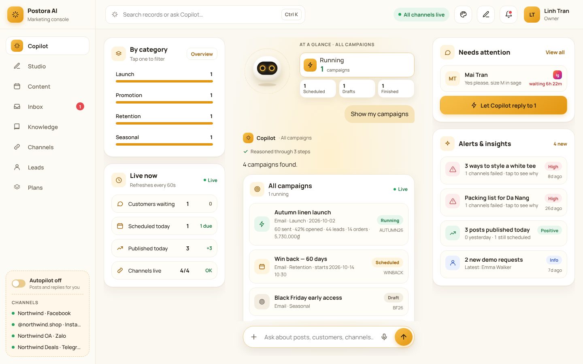Viewport: 583px width, 364px height.
Task: Click the Alerts & insights sparkle icon
Action: coord(447,144)
